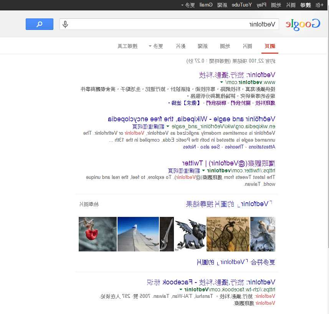The height and width of the screenshot is (314, 329).
Task: Click 翻譯這個網頁 under the Twitter result
Action: (184, 170)
